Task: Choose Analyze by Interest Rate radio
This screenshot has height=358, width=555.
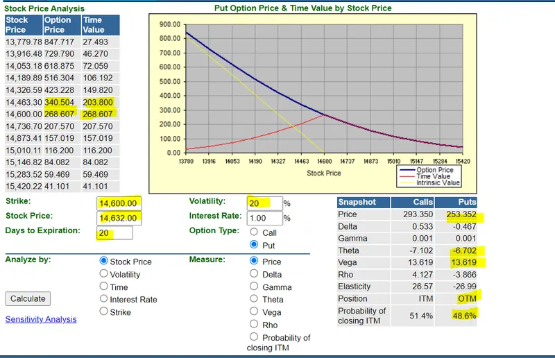Action: (103, 298)
